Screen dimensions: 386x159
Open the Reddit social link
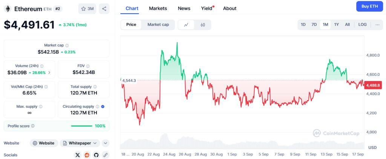(x=87, y=155)
